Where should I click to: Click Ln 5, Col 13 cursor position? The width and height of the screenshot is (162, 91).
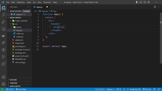(x=100, y=89)
